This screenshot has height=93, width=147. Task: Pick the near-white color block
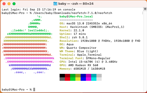point(99,79)
